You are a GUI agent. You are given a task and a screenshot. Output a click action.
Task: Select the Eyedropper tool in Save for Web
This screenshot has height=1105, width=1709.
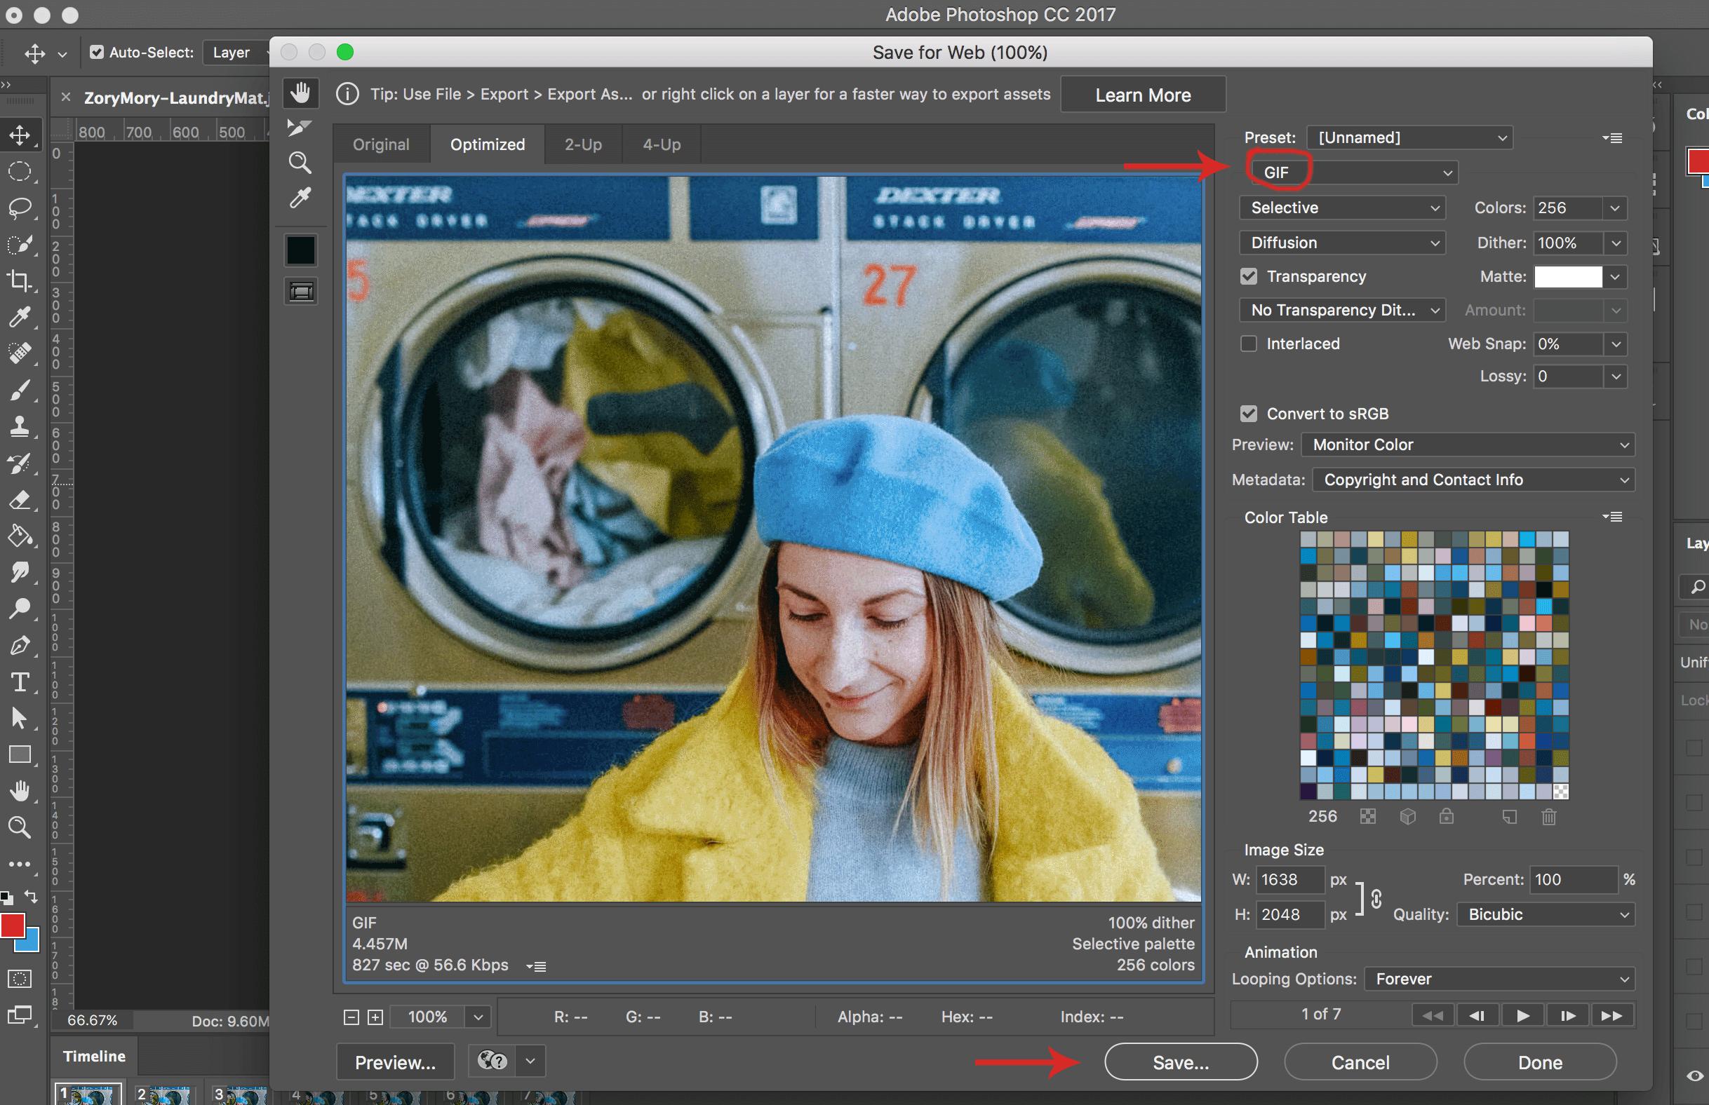click(x=300, y=197)
